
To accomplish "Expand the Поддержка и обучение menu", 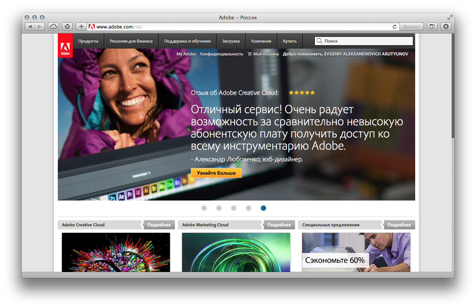I will (x=187, y=41).
